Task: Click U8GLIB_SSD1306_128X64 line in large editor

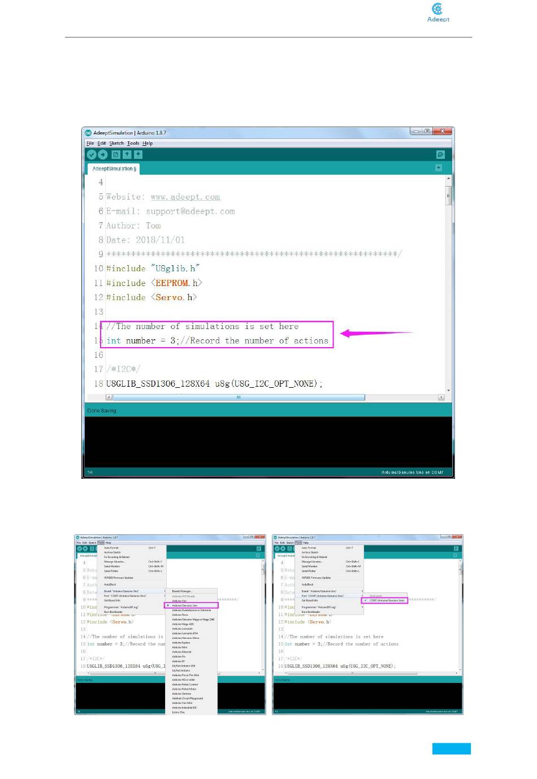Action: tap(214, 384)
